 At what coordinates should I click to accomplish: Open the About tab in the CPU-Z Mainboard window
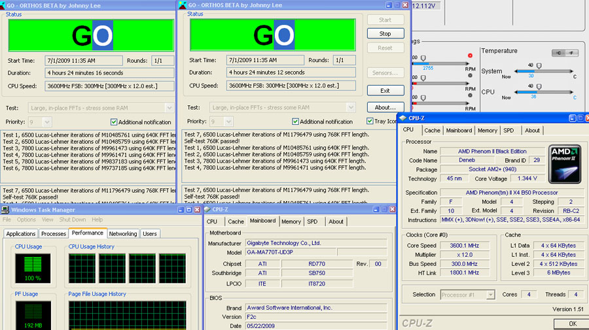(336, 222)
